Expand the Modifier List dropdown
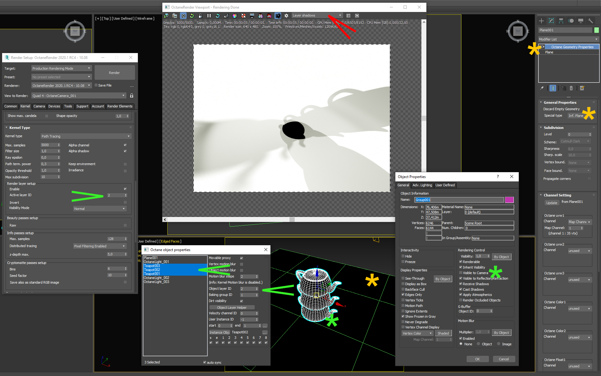Image resolution: width=601 pixels, height=376 pixels. pyautogui.click(x=568, y=39)
